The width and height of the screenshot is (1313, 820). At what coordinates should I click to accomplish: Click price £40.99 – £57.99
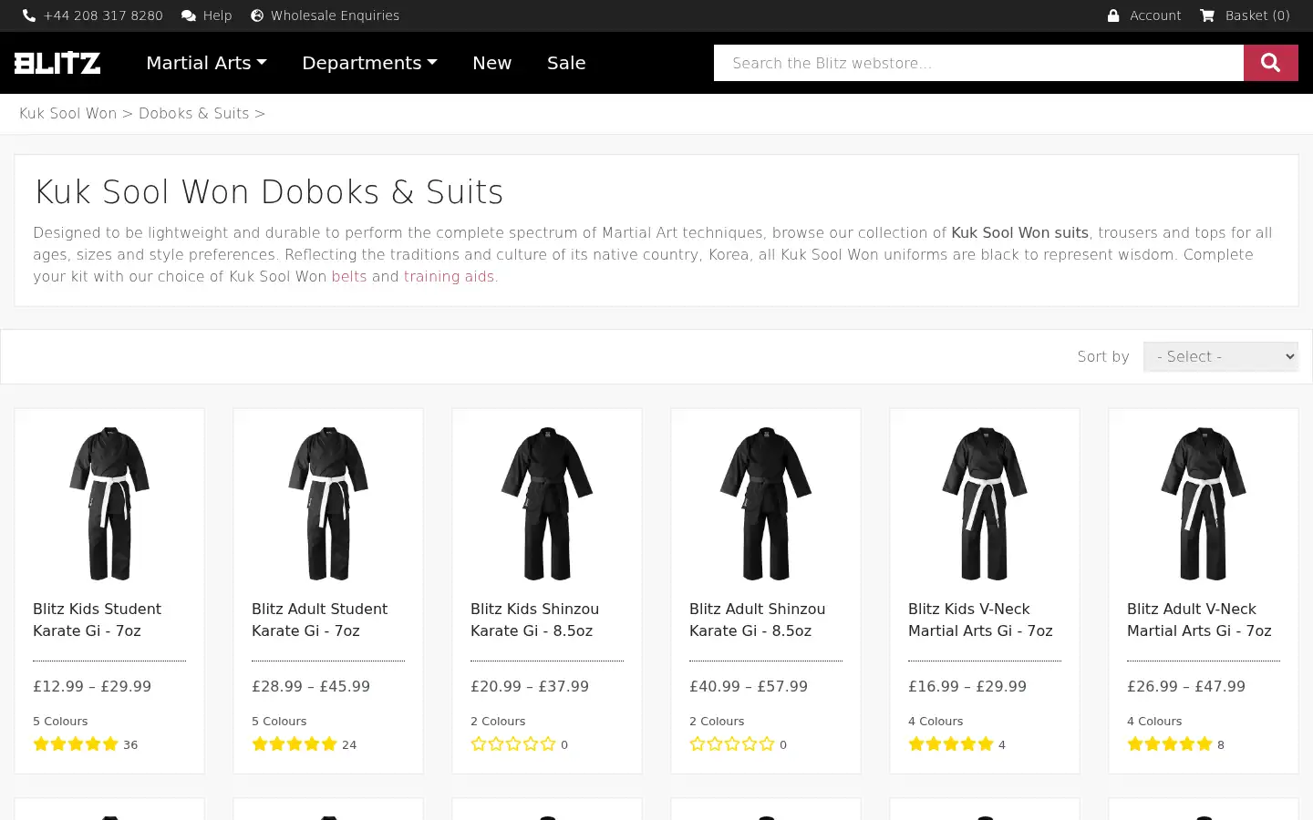click(749, 687)
